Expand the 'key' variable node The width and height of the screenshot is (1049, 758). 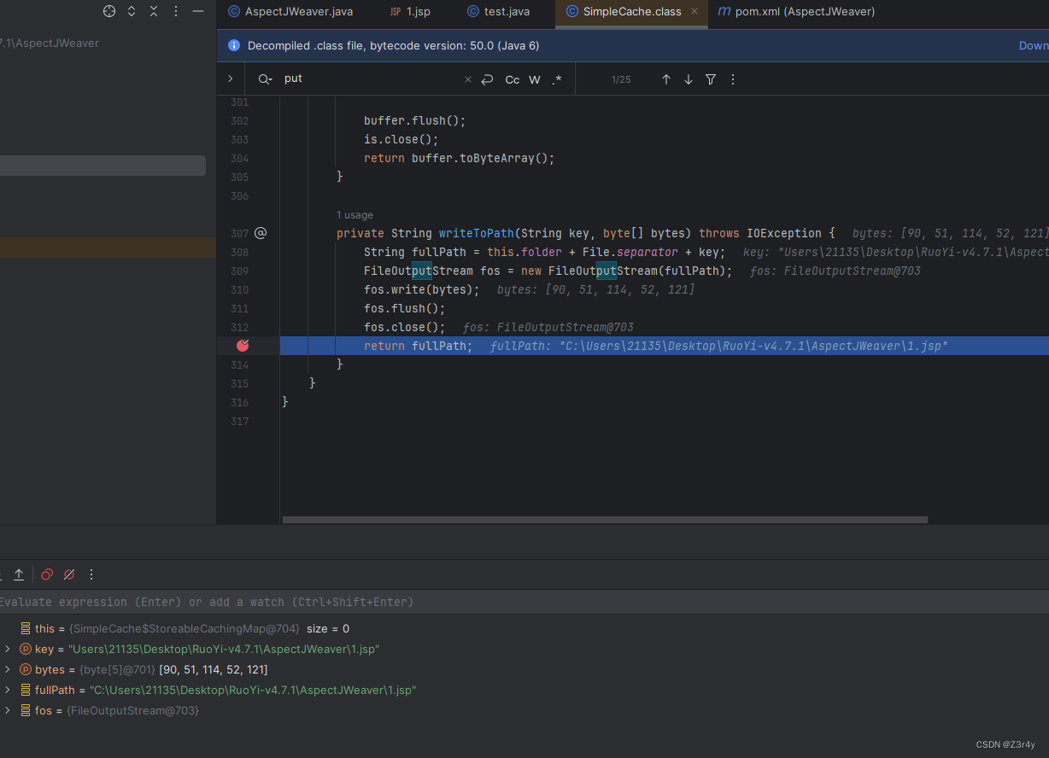click(8, 649)
